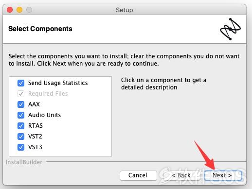
Task: Go back with the Back button
Action: coord(181,175)
